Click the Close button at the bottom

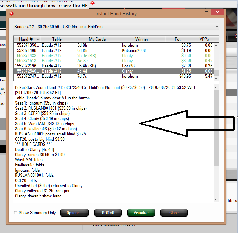click(x=174, y=213)
